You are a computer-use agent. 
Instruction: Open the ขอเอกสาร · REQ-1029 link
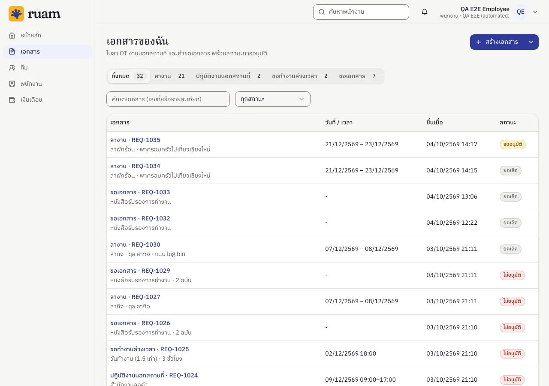click(x=140, y=271)
